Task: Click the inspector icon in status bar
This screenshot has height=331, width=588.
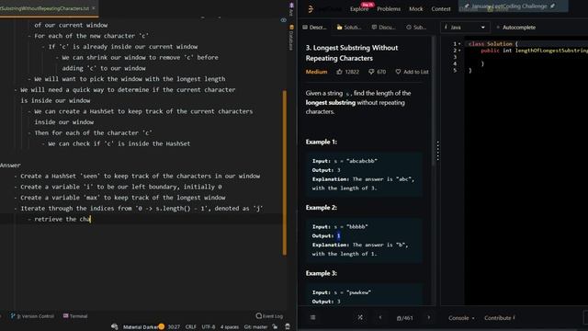Action: pos(288,327)
